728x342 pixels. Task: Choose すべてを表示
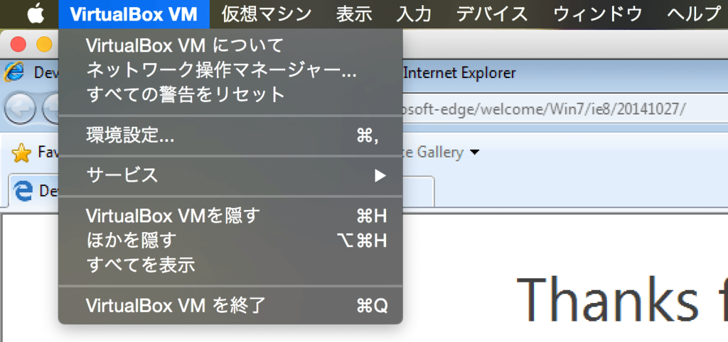point(230,265)
